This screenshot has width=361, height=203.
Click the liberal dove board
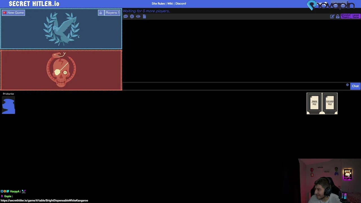(61, 29)
